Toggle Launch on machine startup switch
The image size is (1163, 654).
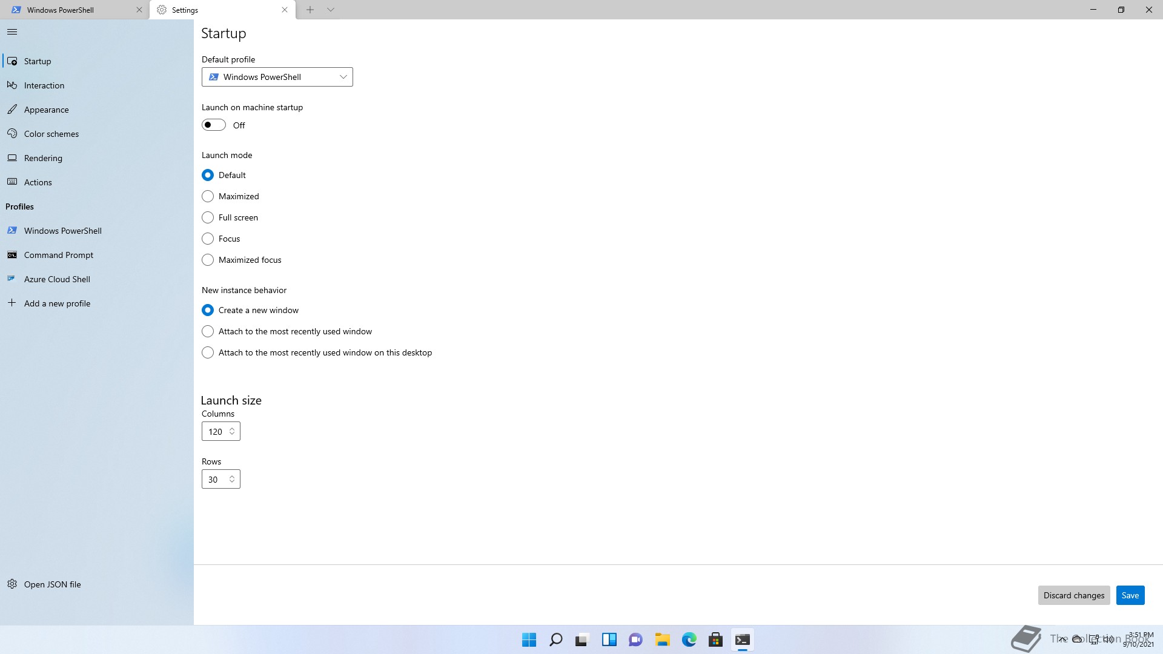(x=214, y=125)
